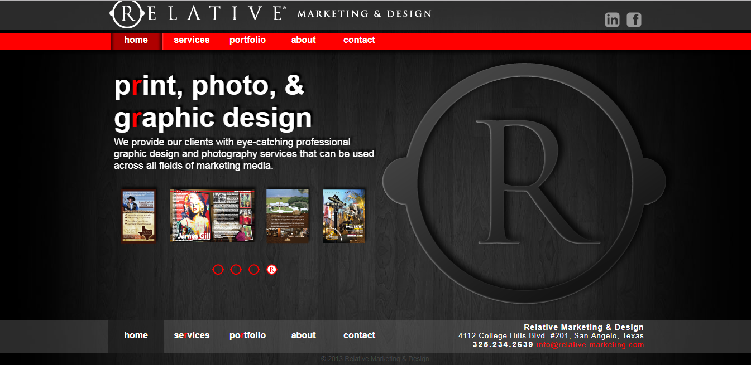Open the aerial estate photo thumbnail
The image size is (751, 365).
point(288,216)
